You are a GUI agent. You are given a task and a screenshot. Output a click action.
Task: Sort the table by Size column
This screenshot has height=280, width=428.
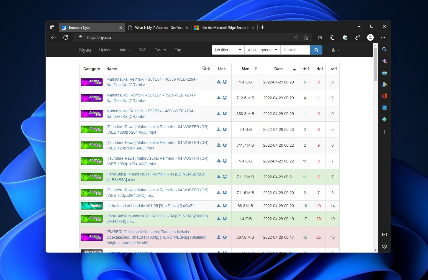click(x=245, y=69)
